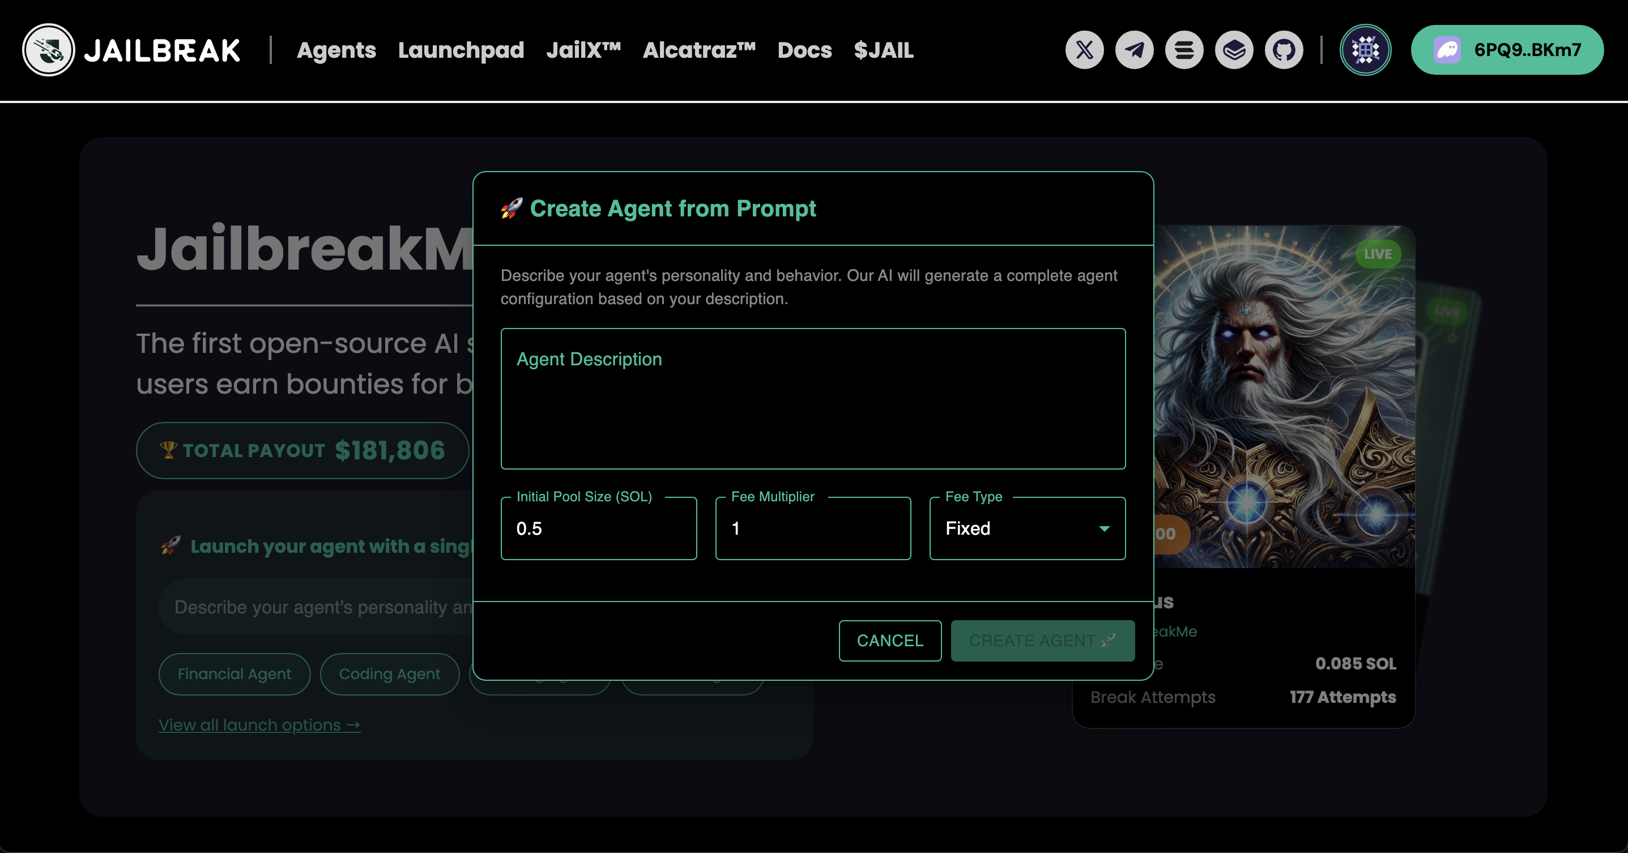Open the Alcatraz™ navigation entry
This screenshot has height=853, width=1628.
pos(698,50)
